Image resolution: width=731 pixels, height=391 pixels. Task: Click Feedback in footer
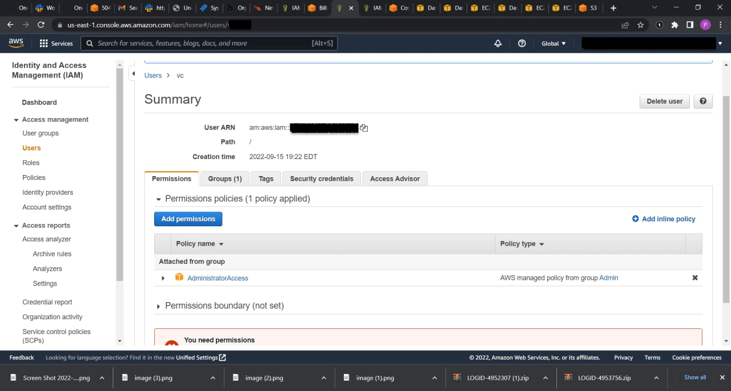(22, 357)
